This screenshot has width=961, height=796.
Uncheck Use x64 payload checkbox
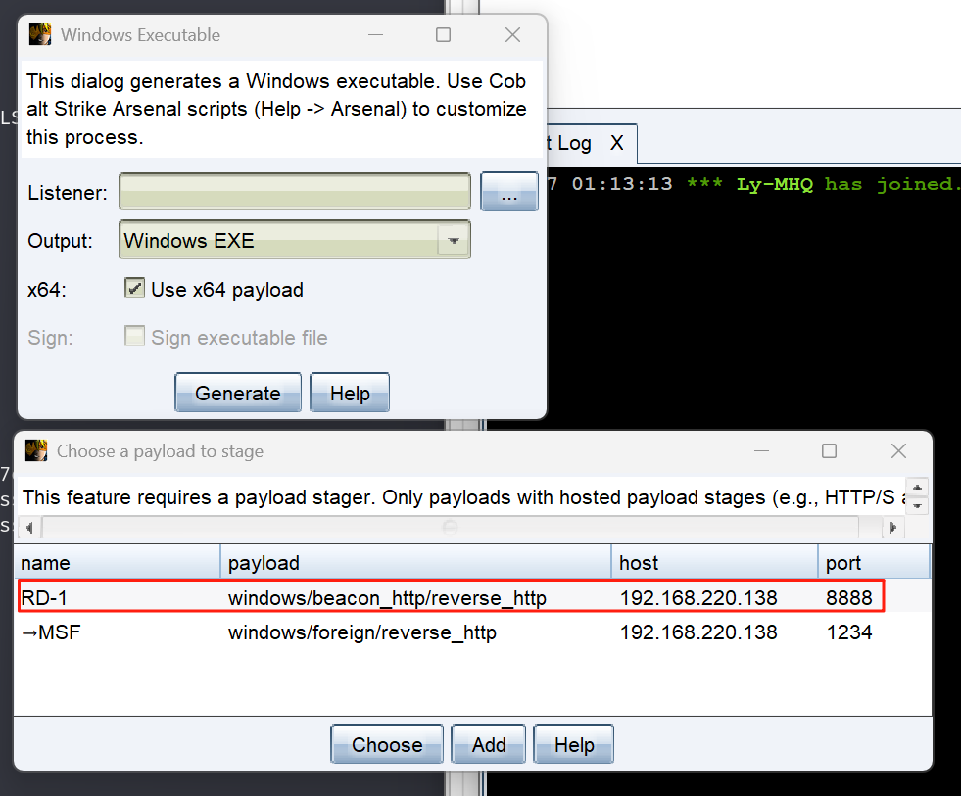[134, 288]
